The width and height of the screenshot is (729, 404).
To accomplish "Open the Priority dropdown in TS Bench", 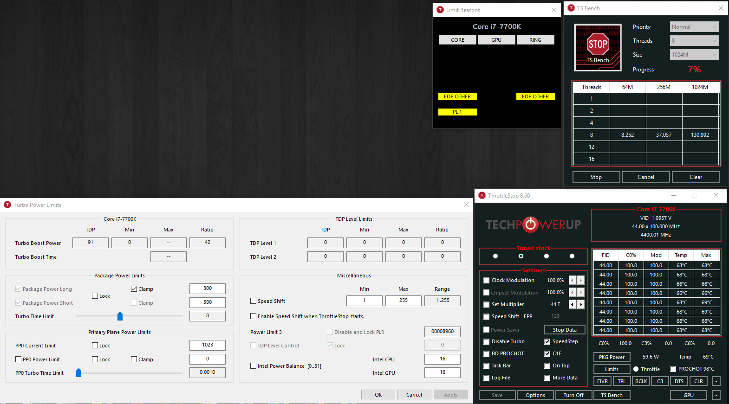I will [694, 27].
